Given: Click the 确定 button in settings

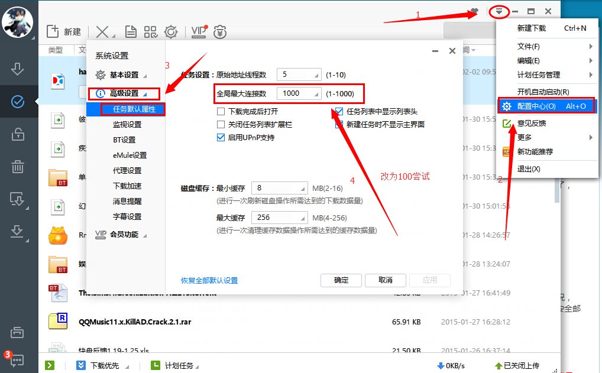Looking at the screenshot, I should coord(341,280).
